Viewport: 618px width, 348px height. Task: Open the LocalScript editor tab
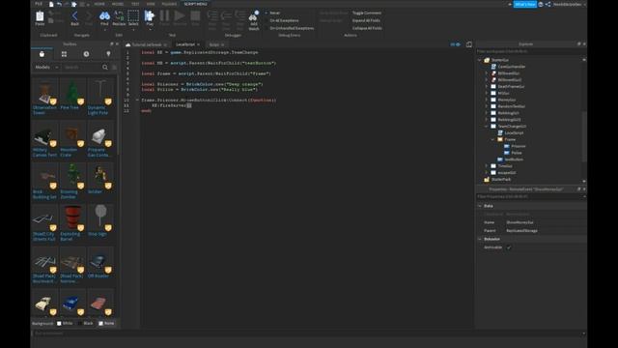click(x=186, y=44)
